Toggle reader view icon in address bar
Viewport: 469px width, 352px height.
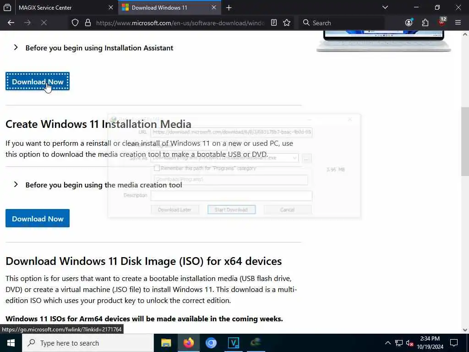[274, 23]
